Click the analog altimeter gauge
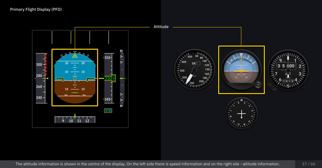Viewport: 322px width, 168px height. [x=288, y=70]
